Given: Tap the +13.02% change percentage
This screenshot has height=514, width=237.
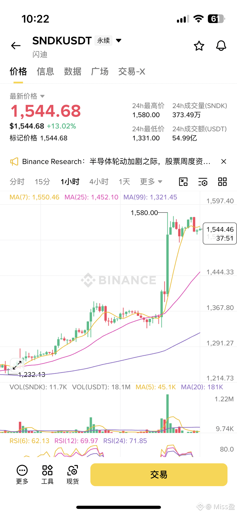Looking at the screenshot, I should [x=61, y=126].
